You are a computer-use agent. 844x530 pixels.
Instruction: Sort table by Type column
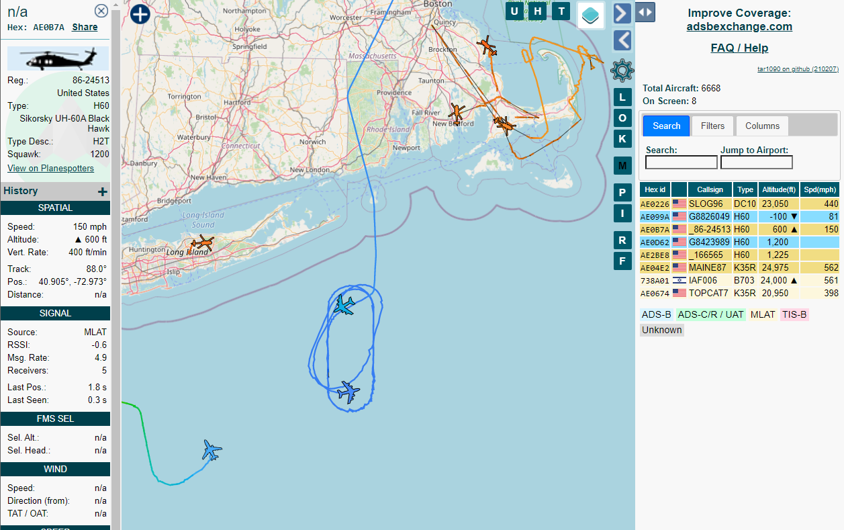coord(745,189)
